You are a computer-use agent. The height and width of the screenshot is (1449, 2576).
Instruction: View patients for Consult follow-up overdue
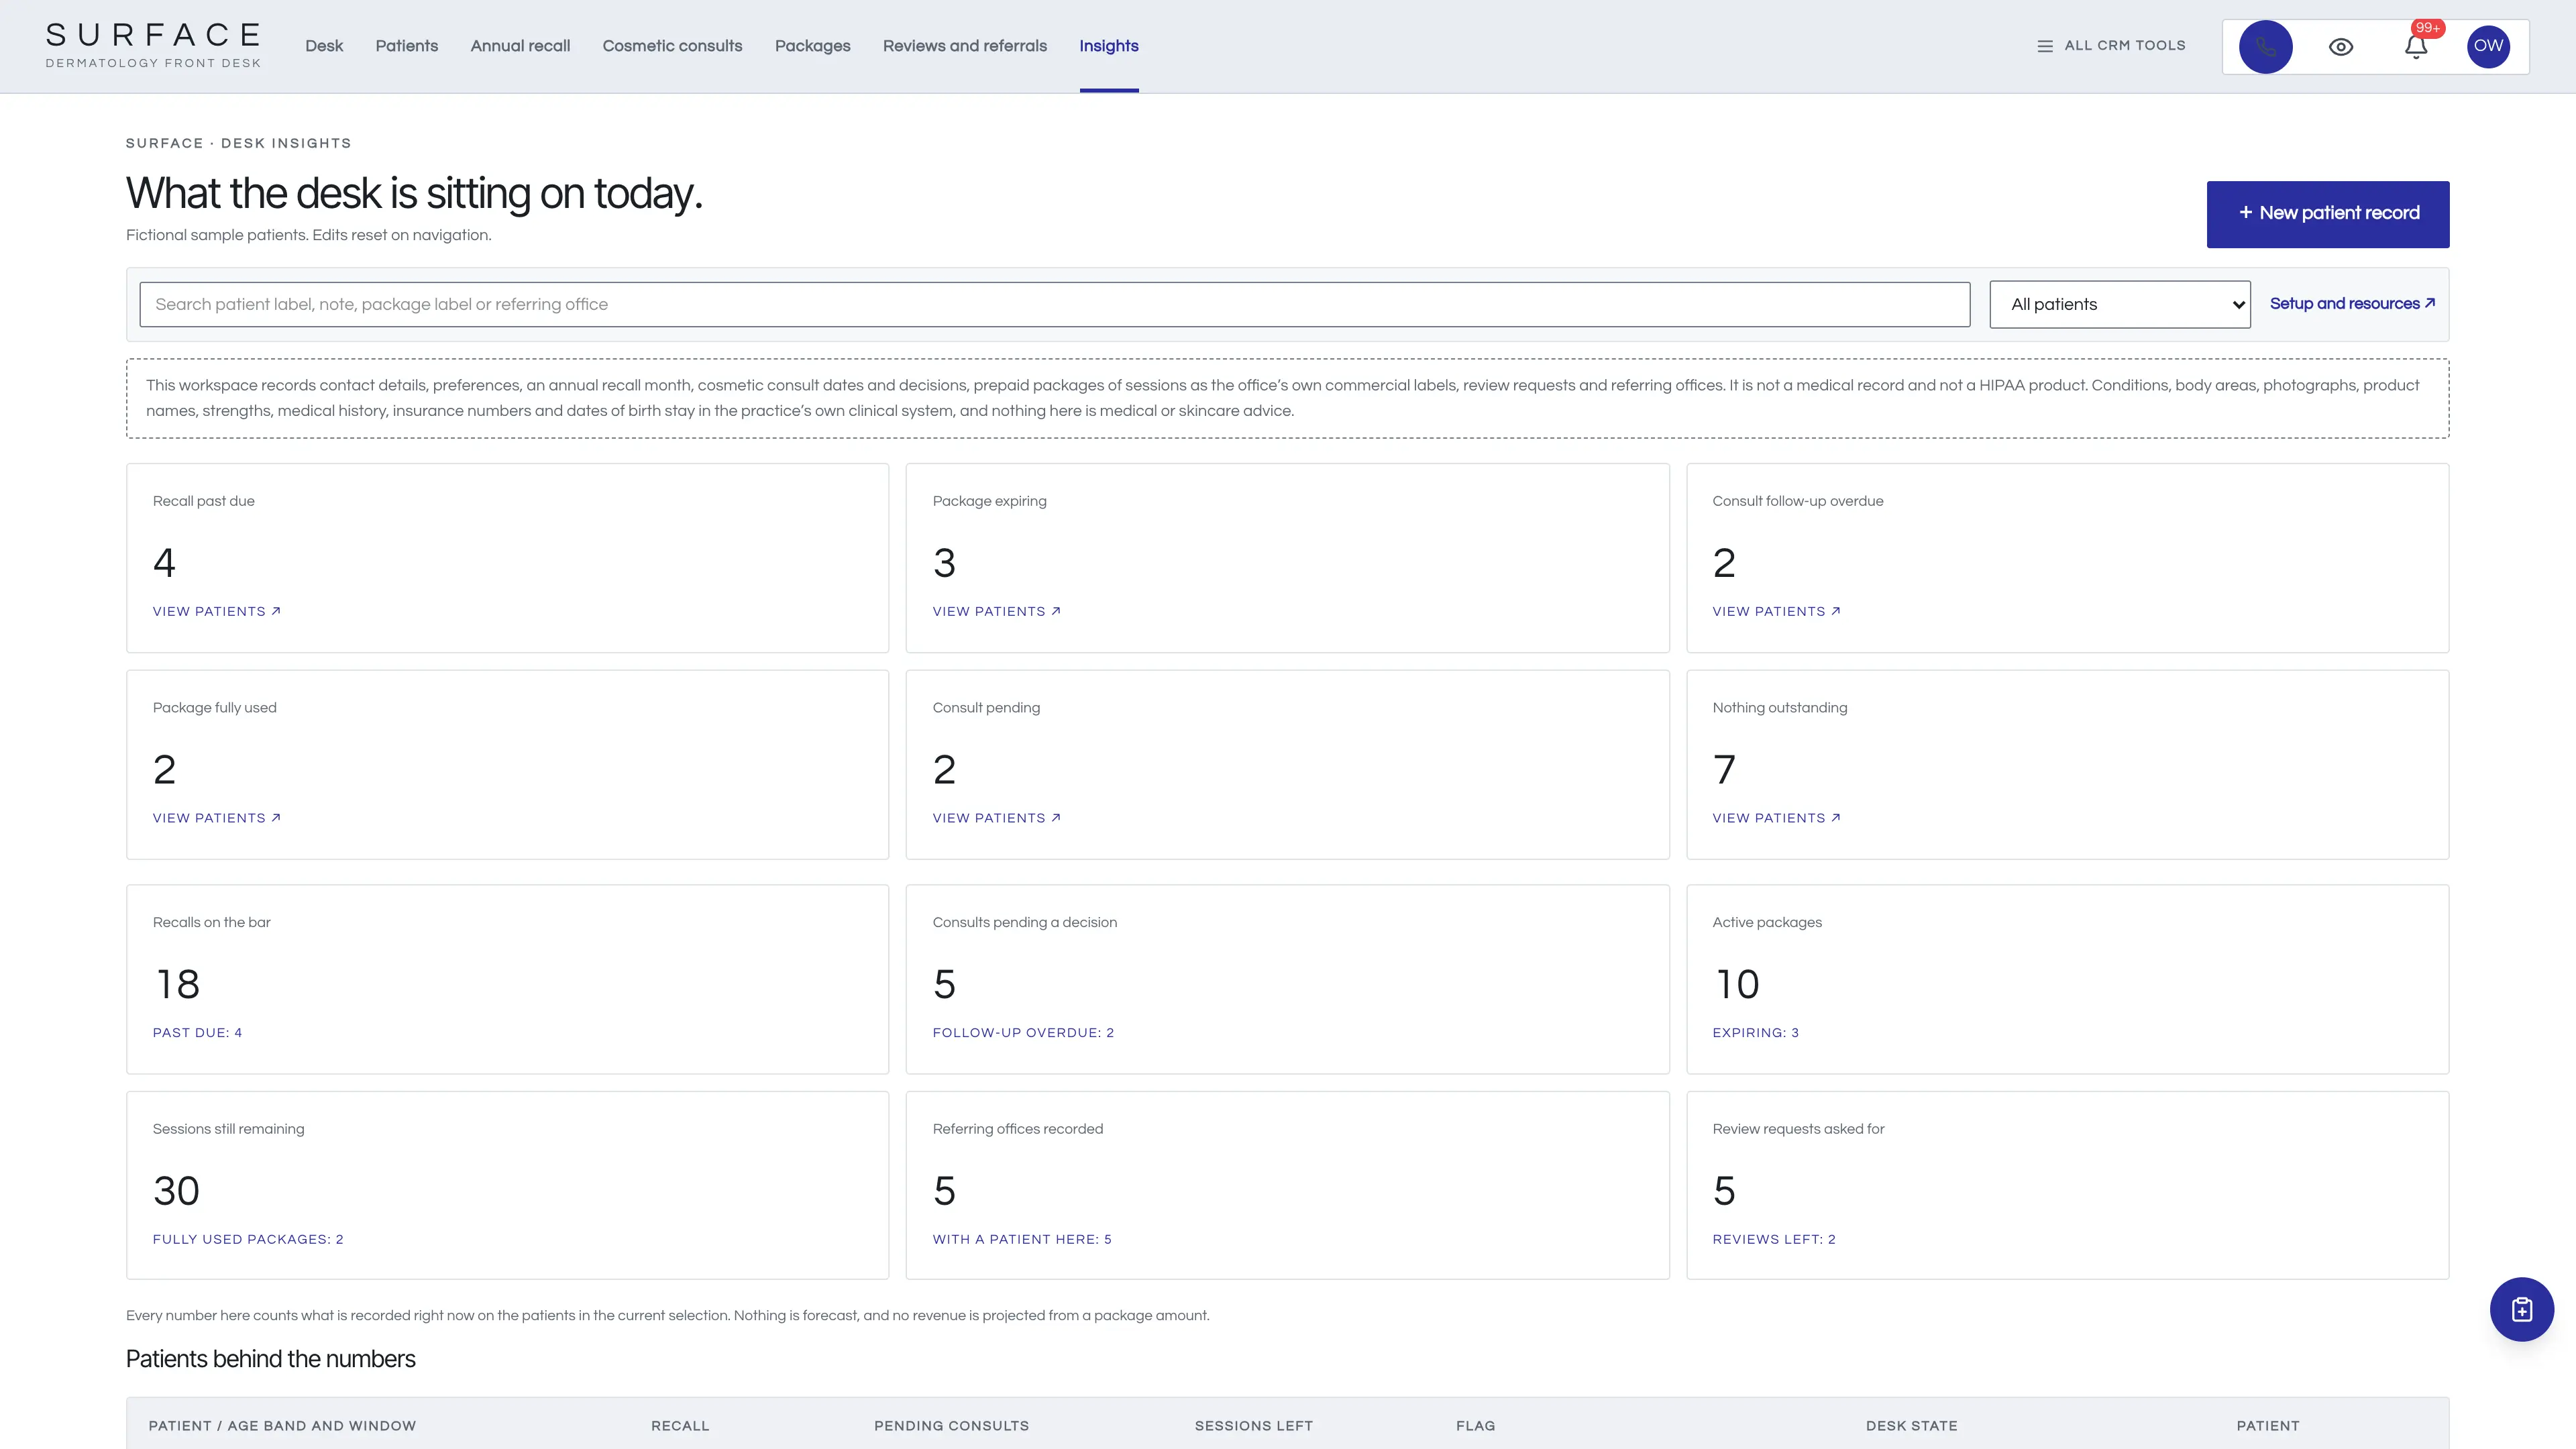(x=1776, y=611)
